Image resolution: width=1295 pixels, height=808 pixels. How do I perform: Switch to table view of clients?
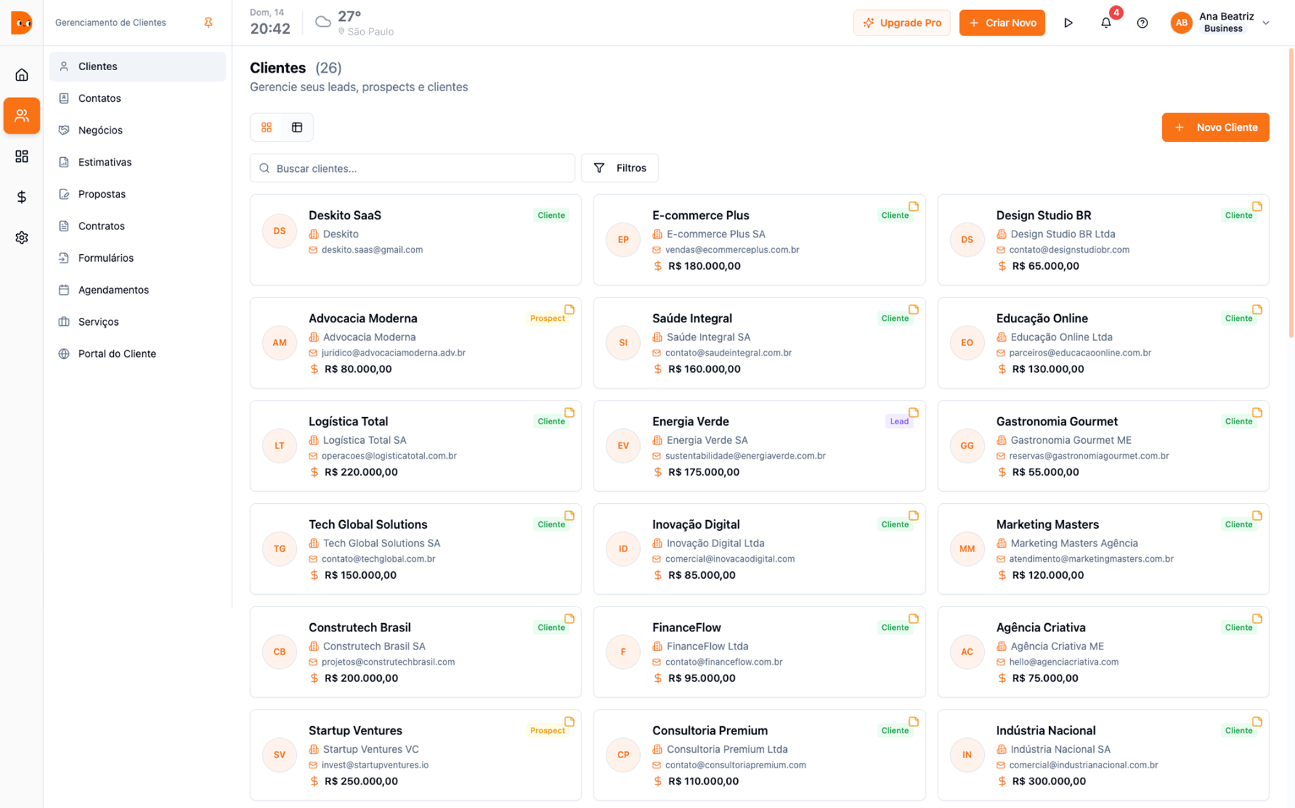[x=297, y=127]
